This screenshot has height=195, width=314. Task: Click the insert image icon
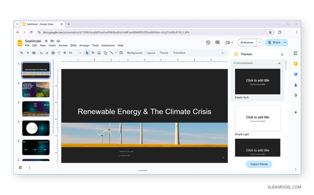click(x=99, y=53)
